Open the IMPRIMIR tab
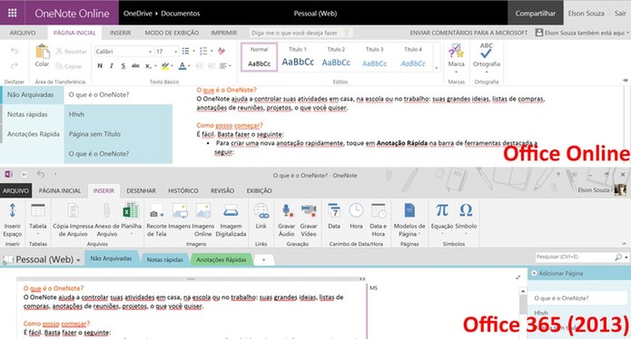This screenshot has width=631, height=339. [x=224, y=33]
